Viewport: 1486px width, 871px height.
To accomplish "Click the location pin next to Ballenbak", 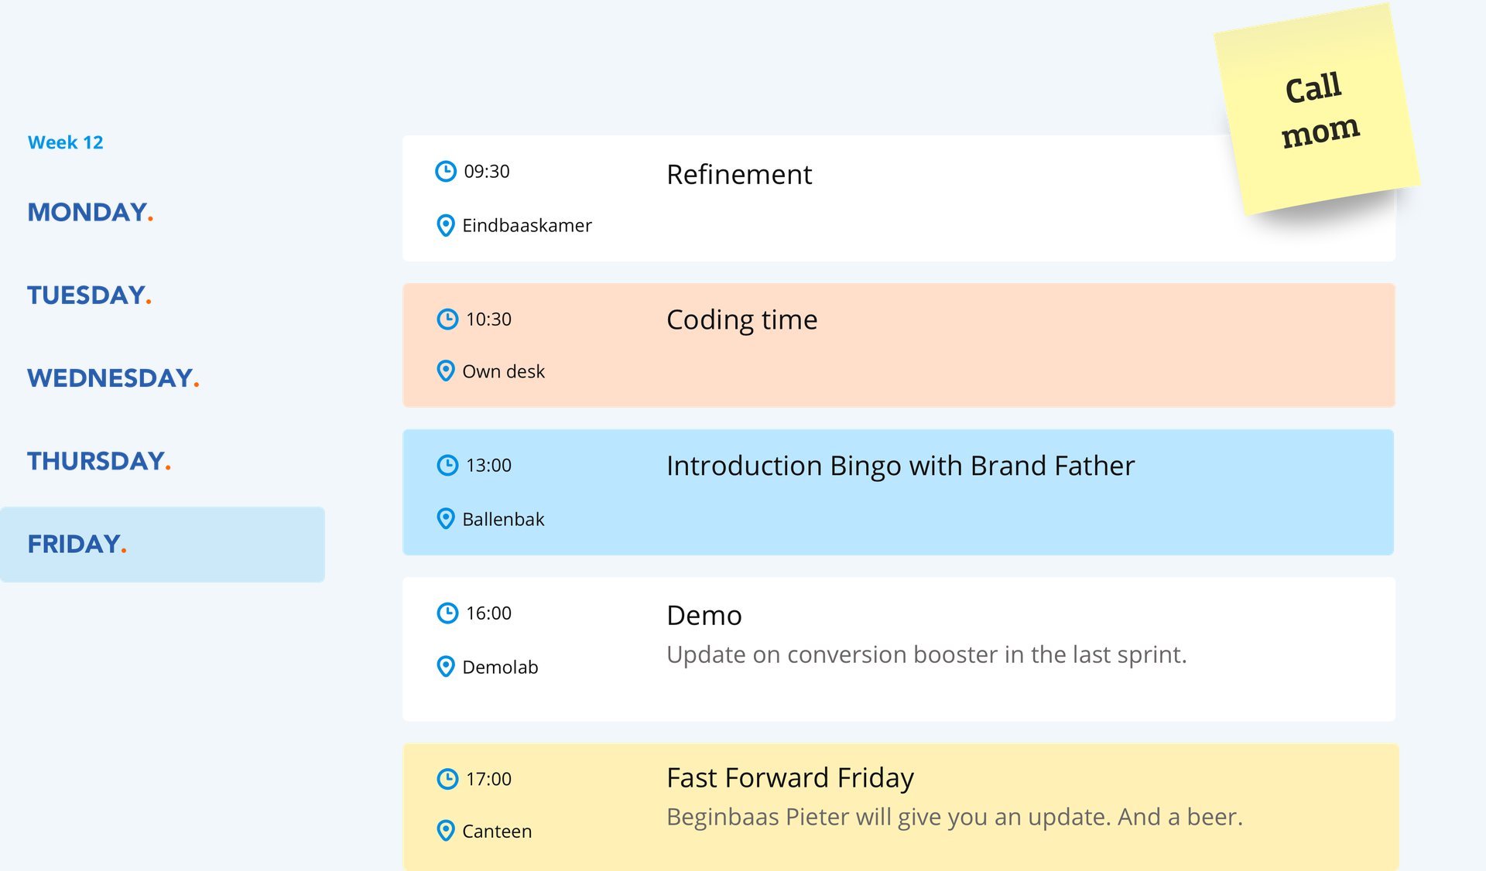I will (446, 518).
